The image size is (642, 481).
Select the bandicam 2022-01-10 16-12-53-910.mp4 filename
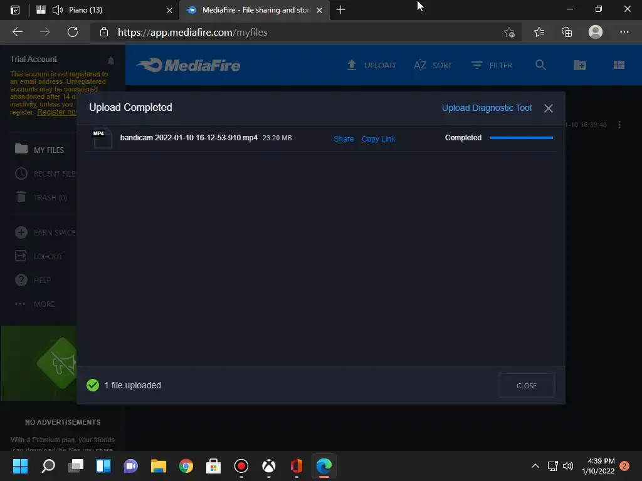[189, 138]
